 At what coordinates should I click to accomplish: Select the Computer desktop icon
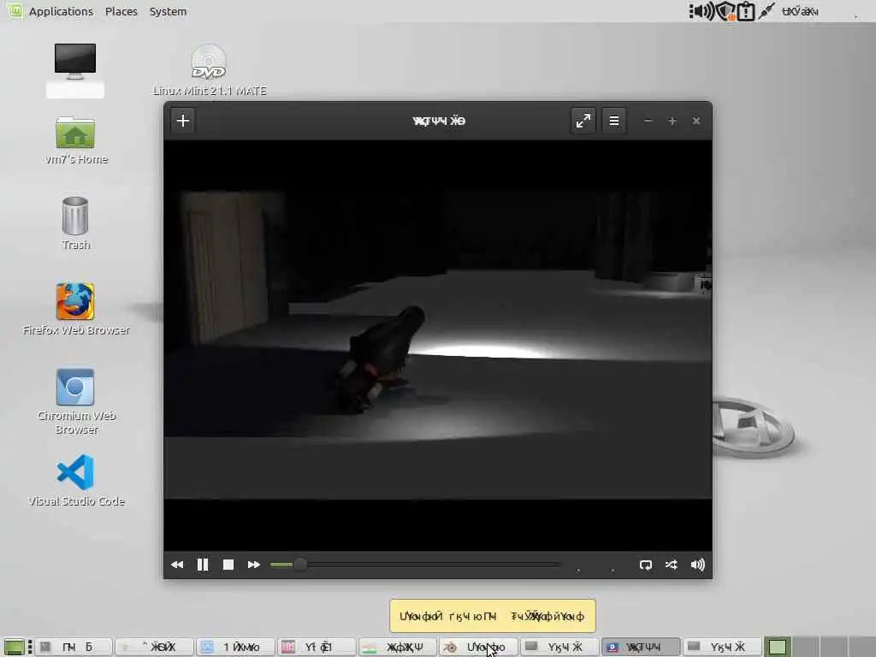75,70
